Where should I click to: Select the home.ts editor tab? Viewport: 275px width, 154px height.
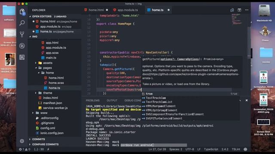click(158, 10)
